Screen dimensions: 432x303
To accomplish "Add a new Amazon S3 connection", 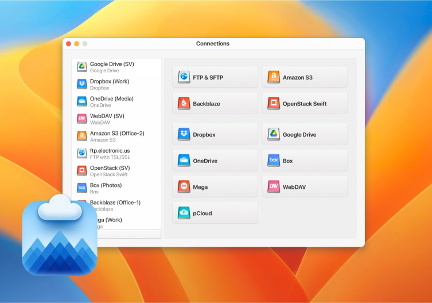I will (305, 77).
